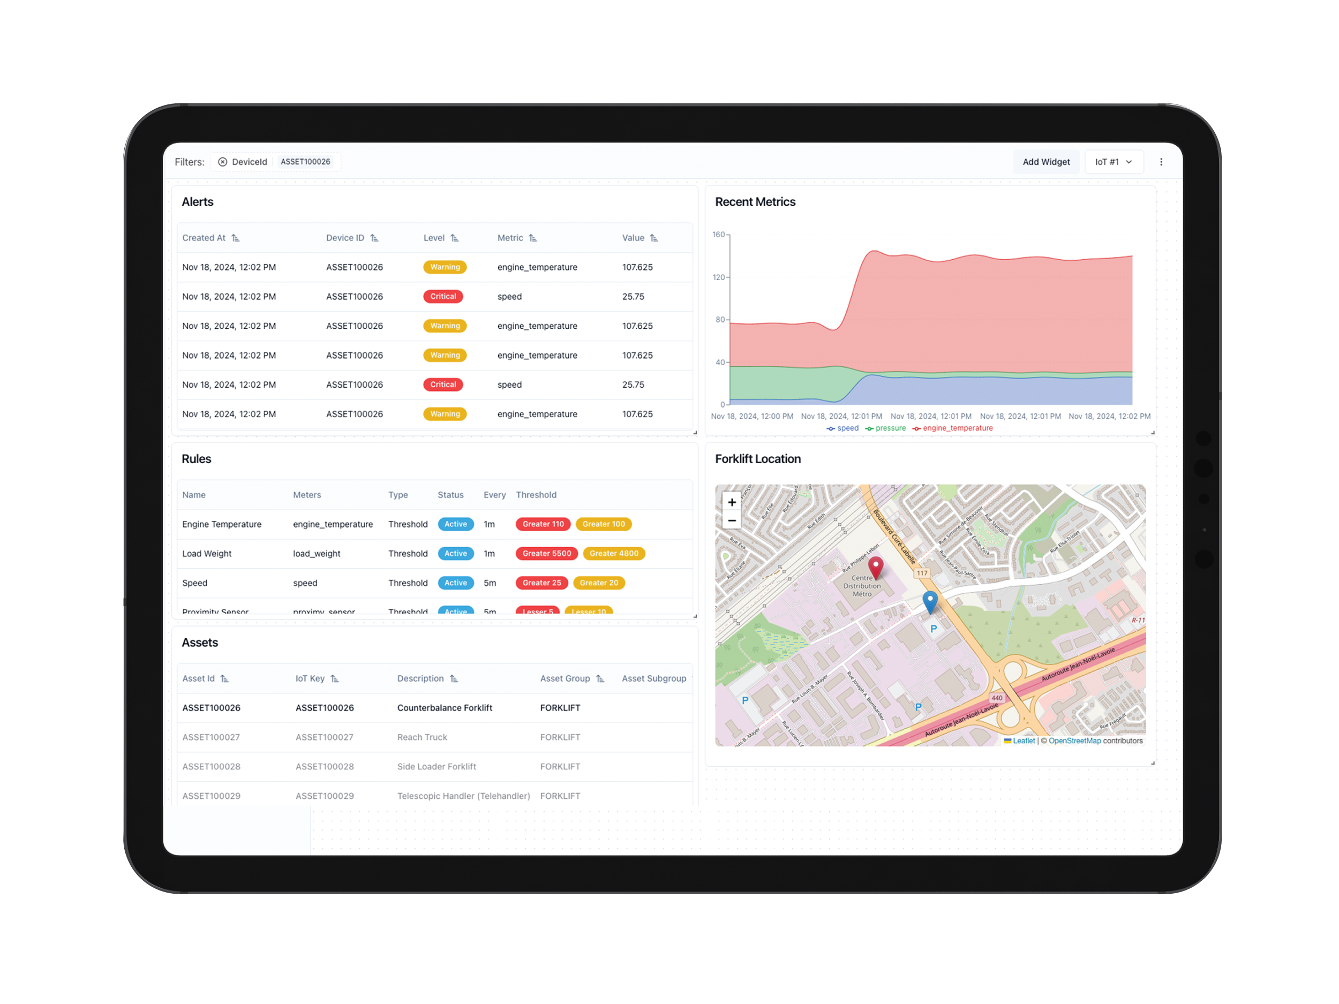Click the blue map marker pin
The height and width of the screenshot is (1004, 1339).
tap(930, 601)
